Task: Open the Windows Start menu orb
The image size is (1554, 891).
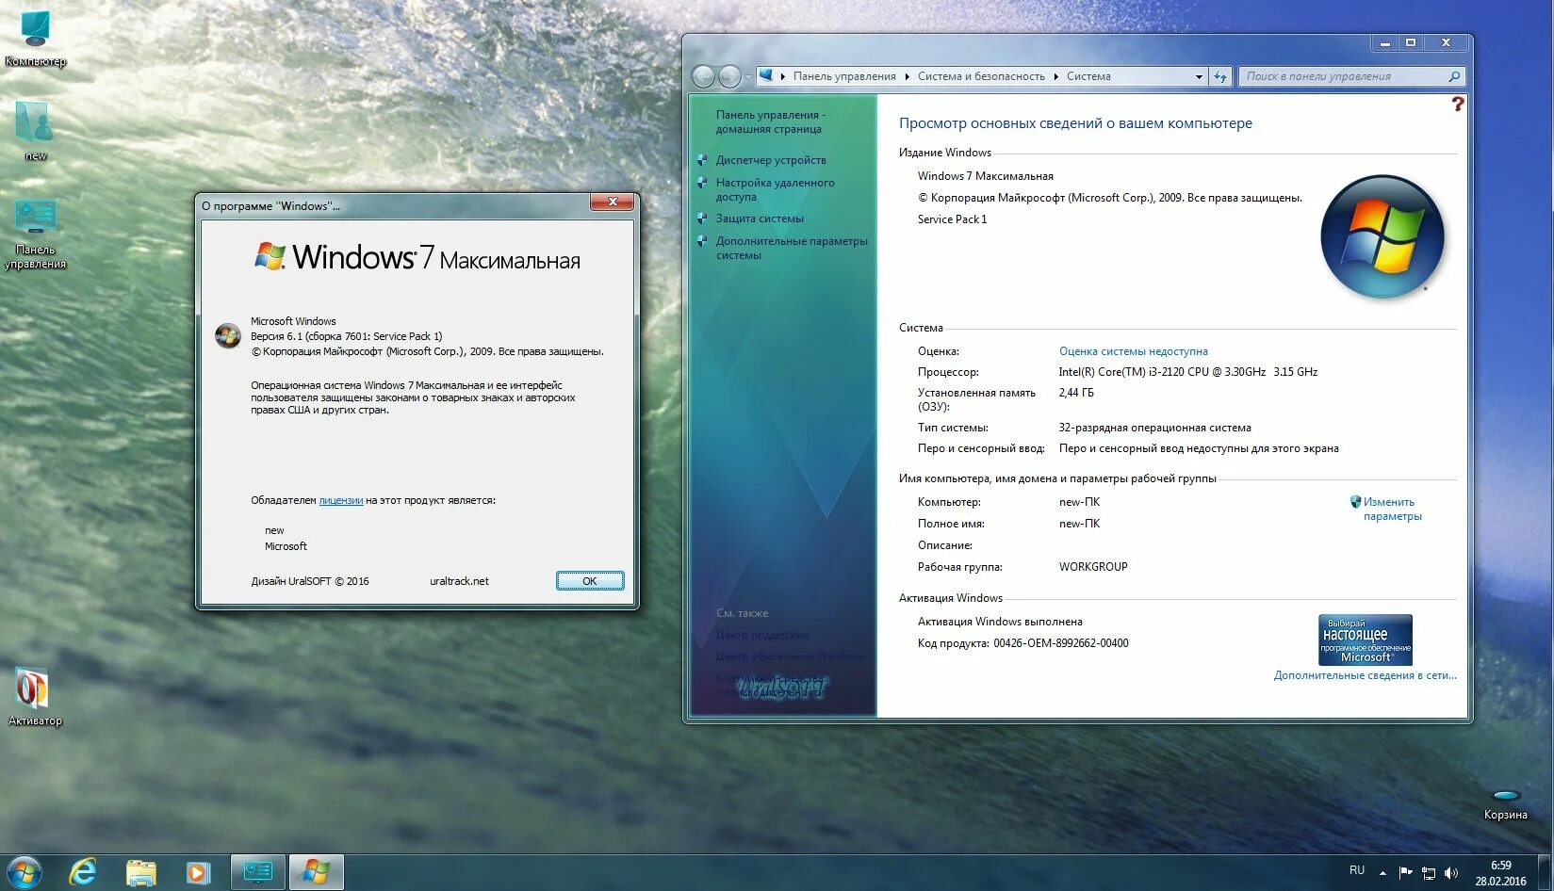Action: [x=25, y=873]
